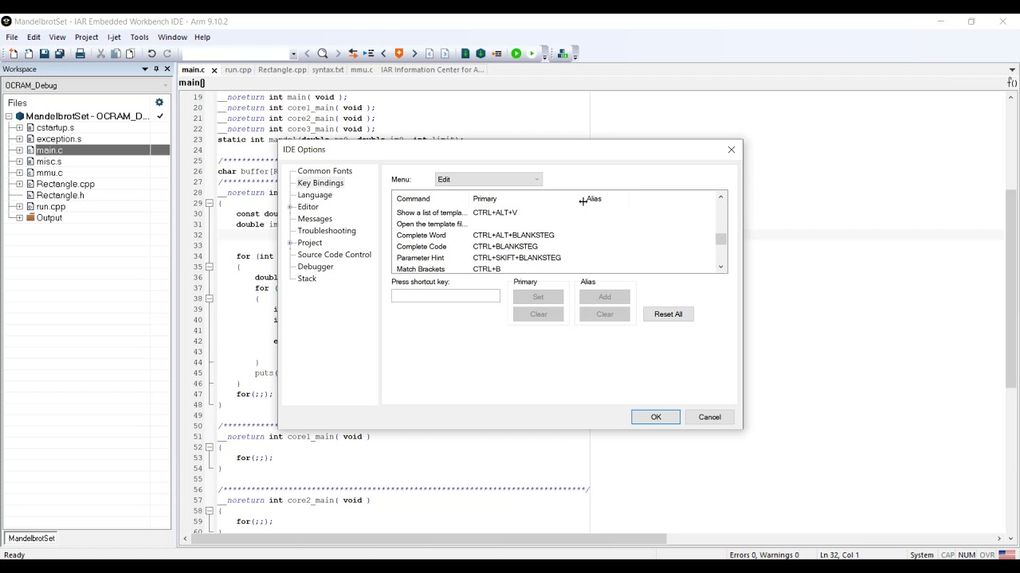Click the Find Next arrow right of magnifier
Image resolution: width=1020 pixels, height=573 pixels.
tap(338, 53)
